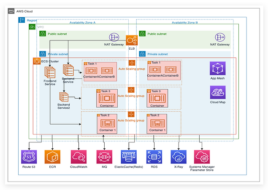Click Zone B private subnet lock icon
268x190 pixels.
point(142,54)
